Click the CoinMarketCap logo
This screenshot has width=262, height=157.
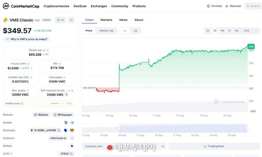pos(21,6)
